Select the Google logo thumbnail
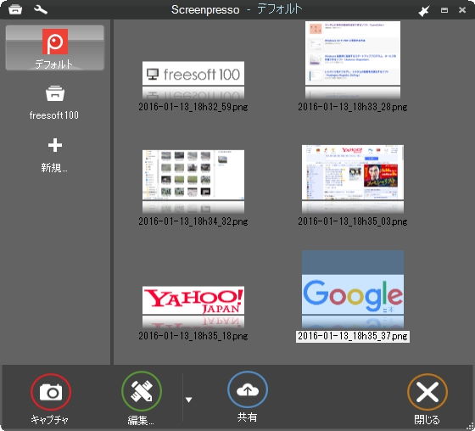 (x=353, y=283)
